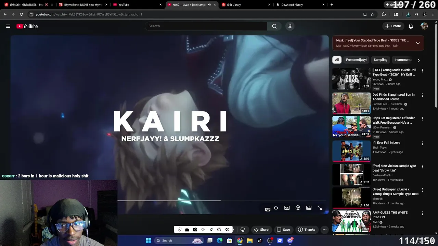Image resolution: width=438 pixels, height=246 pixels.
Task: Open AMP GUESS THE WHITE PERSON thumbnail
Action: tap(351, 221)
